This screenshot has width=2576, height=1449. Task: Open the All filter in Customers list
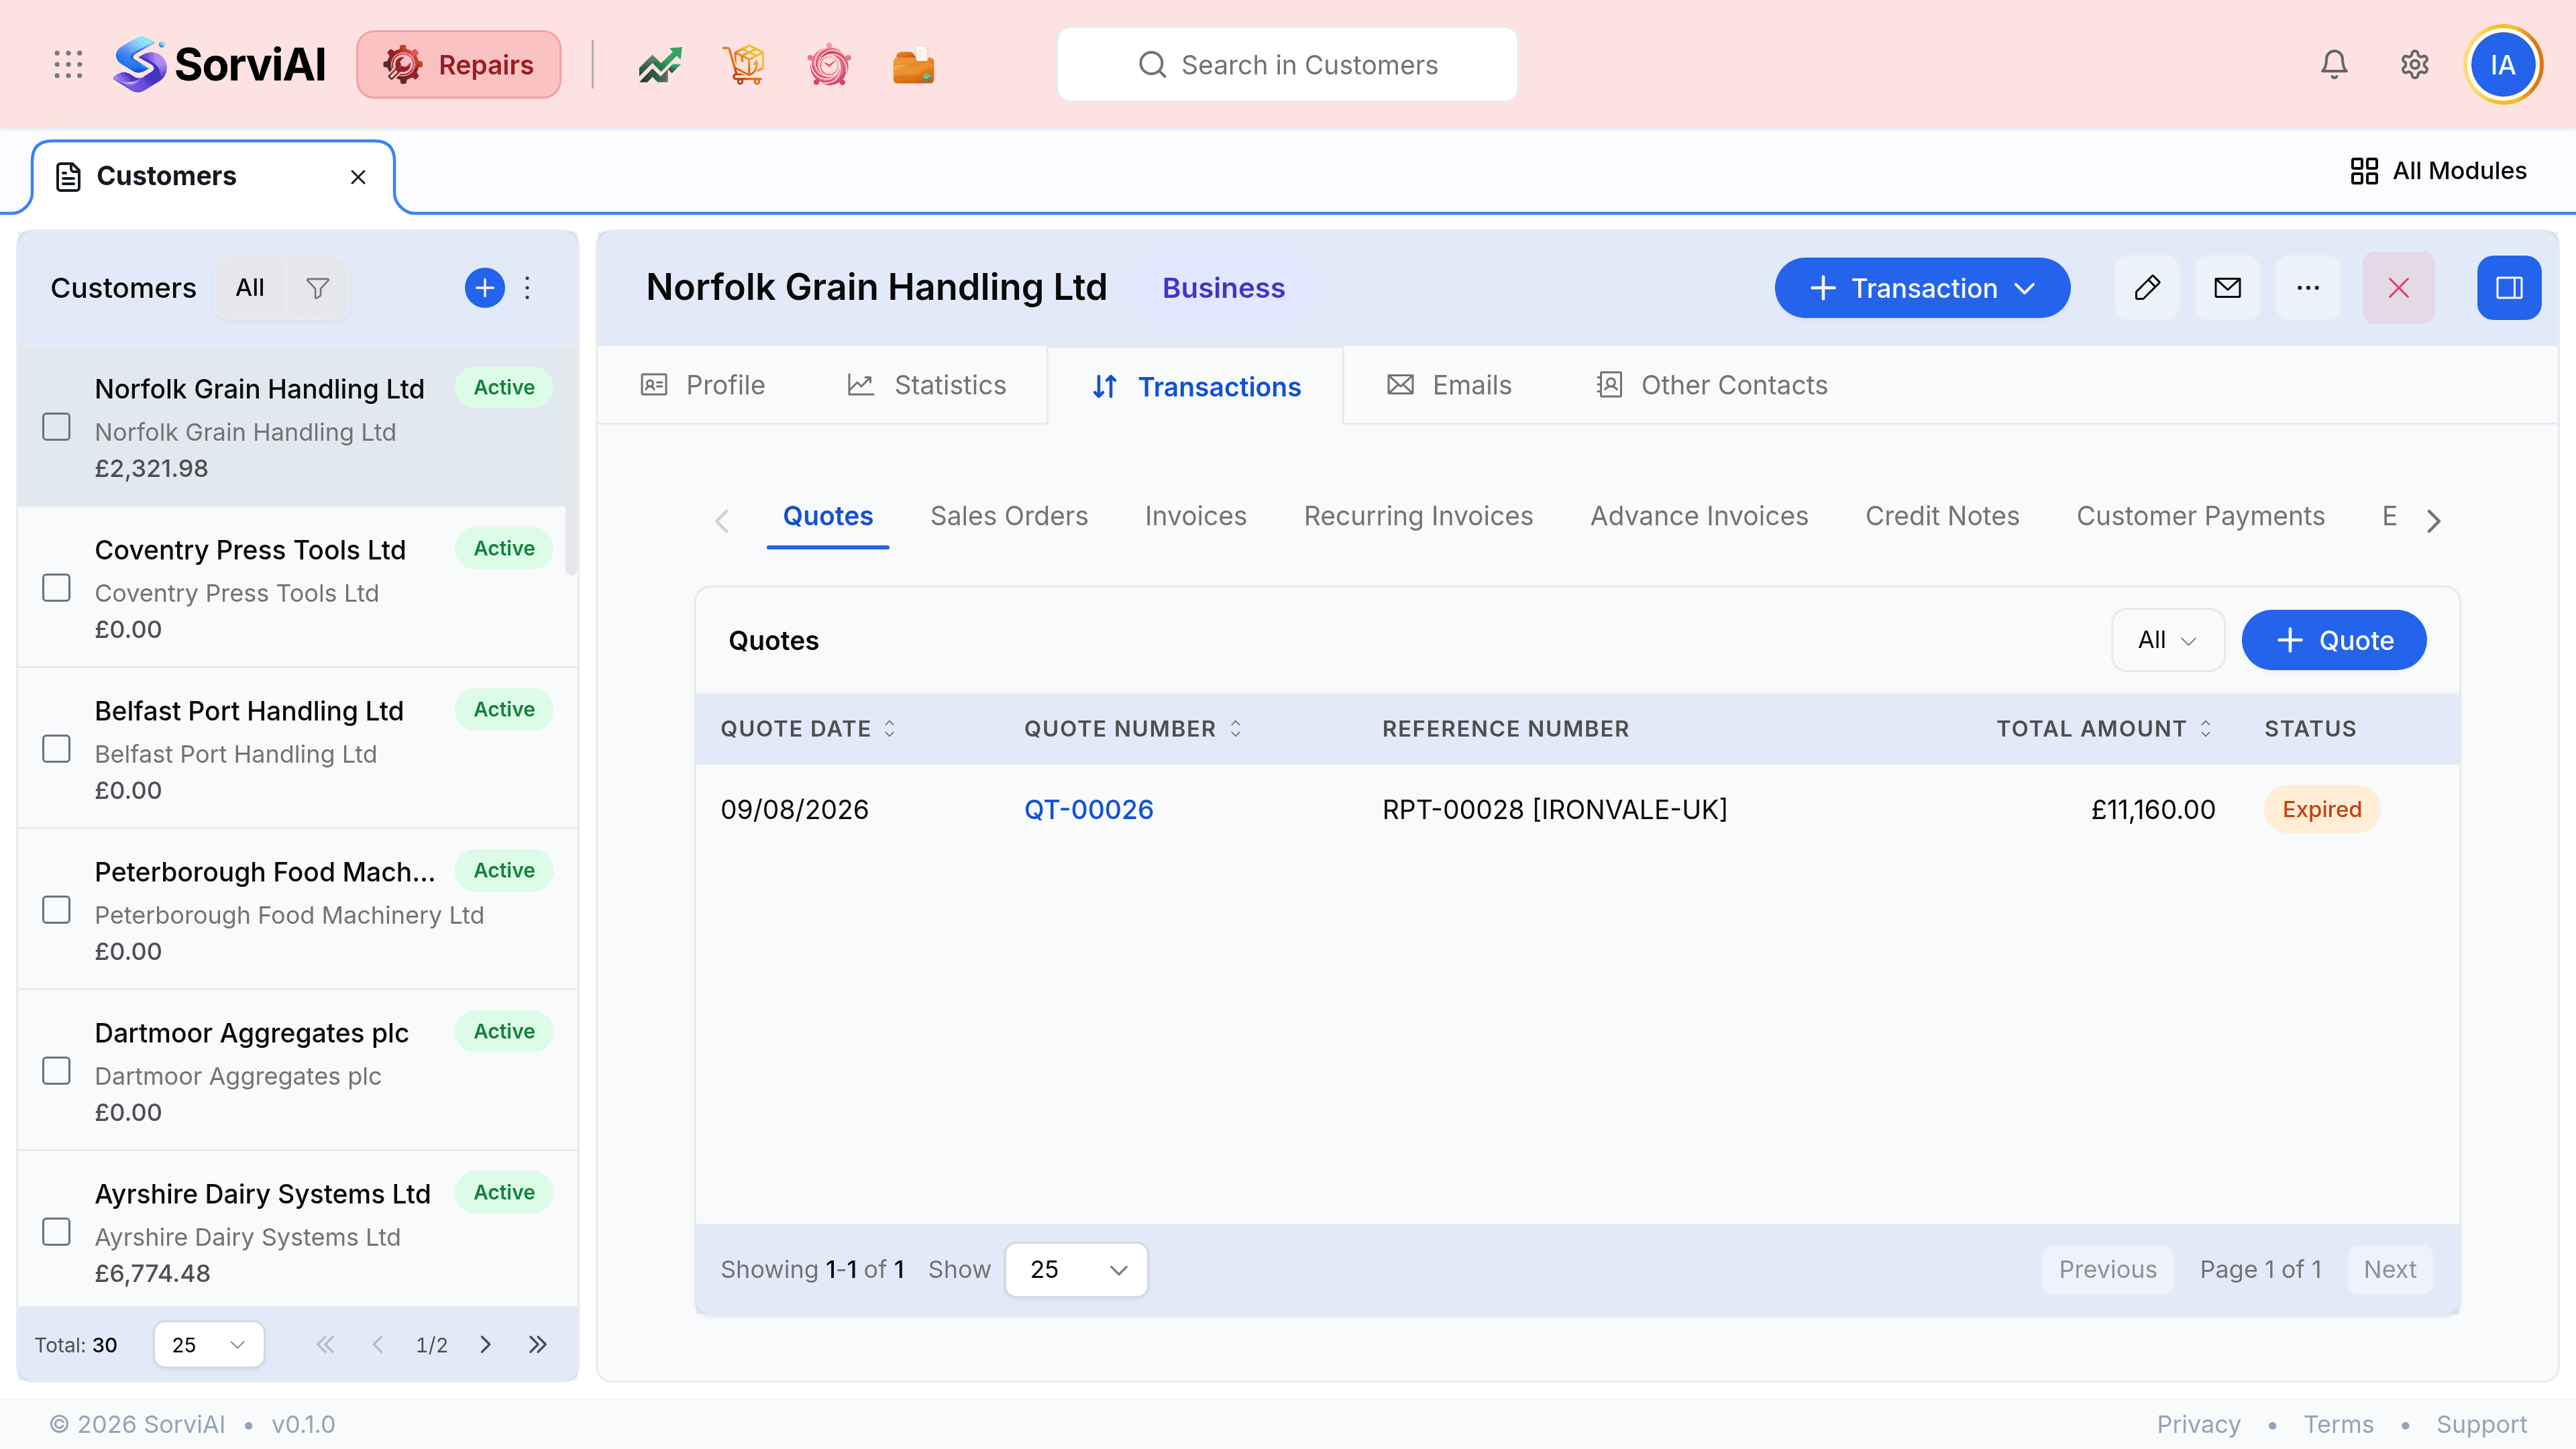click(250, 288)
